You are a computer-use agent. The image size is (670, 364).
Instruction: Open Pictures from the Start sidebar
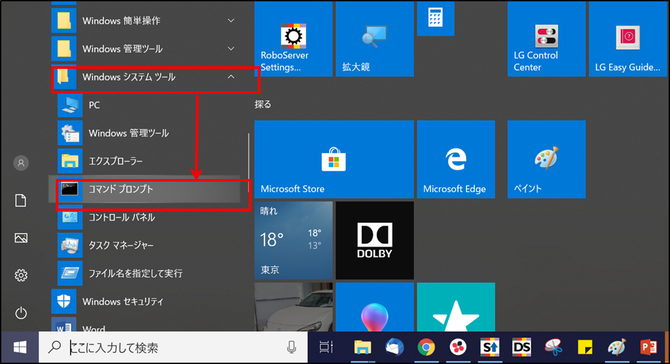pos(21,238)
